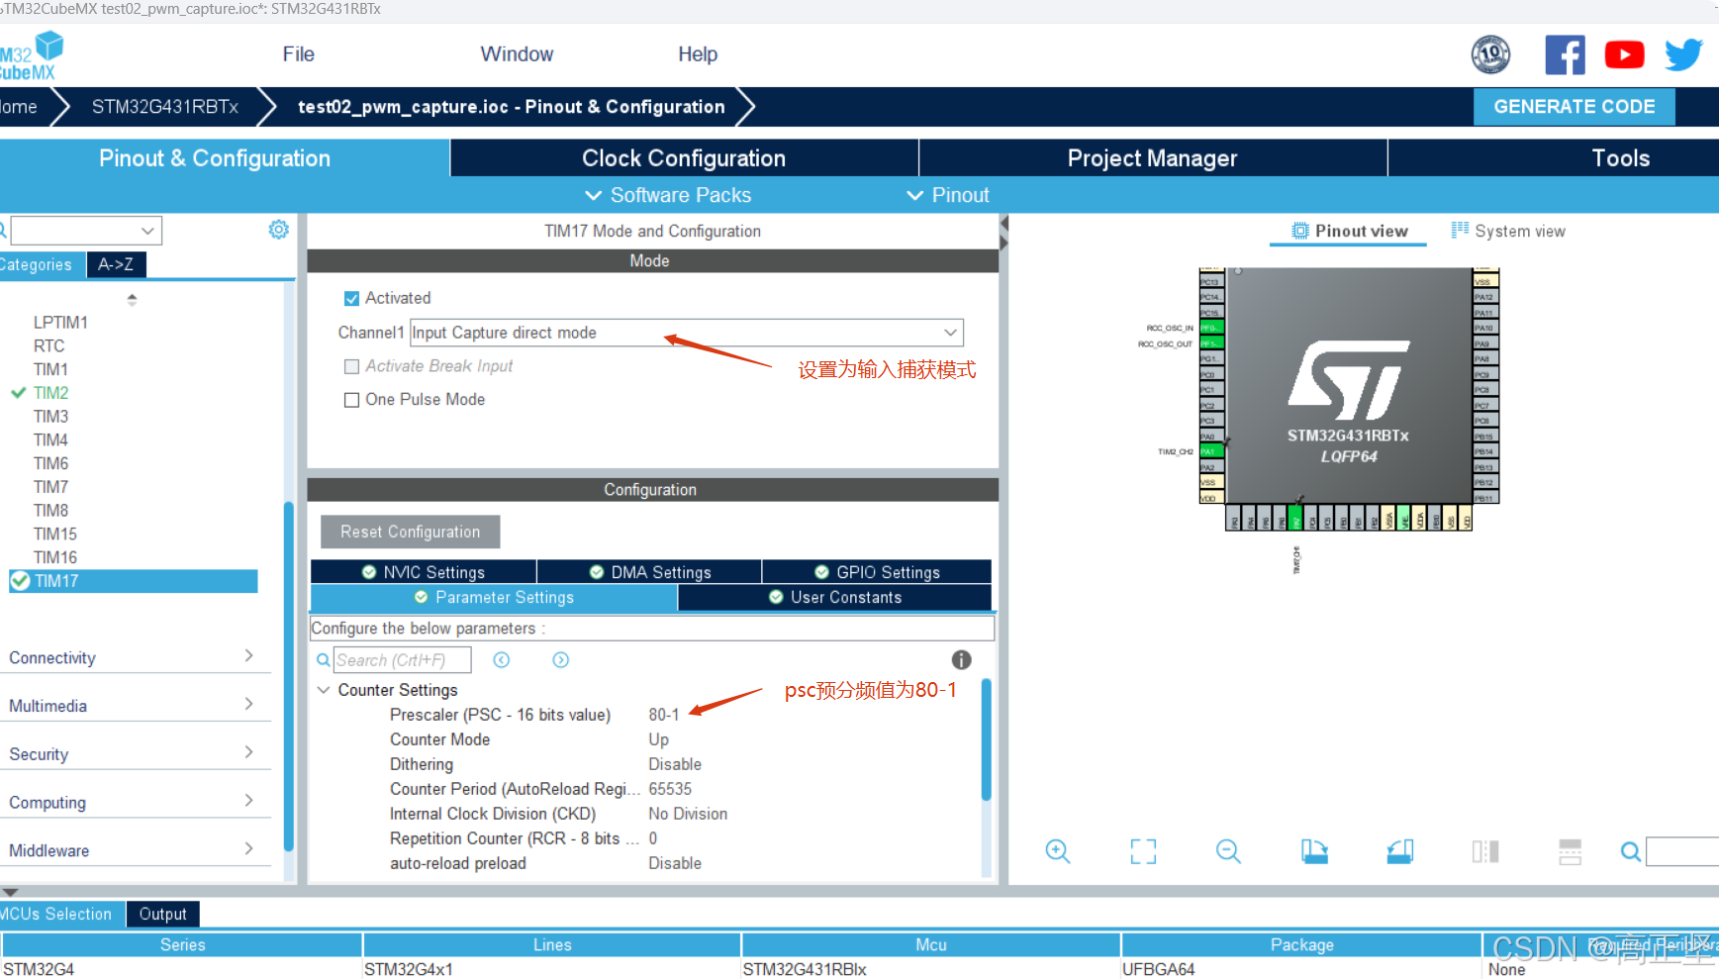Screen dimensions: 1719x979
Task: Click the GENERATE CODE button
Action: (1574, 107)
